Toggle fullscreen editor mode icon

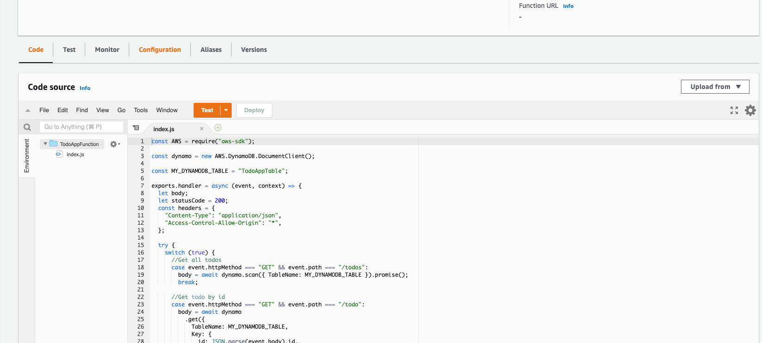tap(734, 110)
